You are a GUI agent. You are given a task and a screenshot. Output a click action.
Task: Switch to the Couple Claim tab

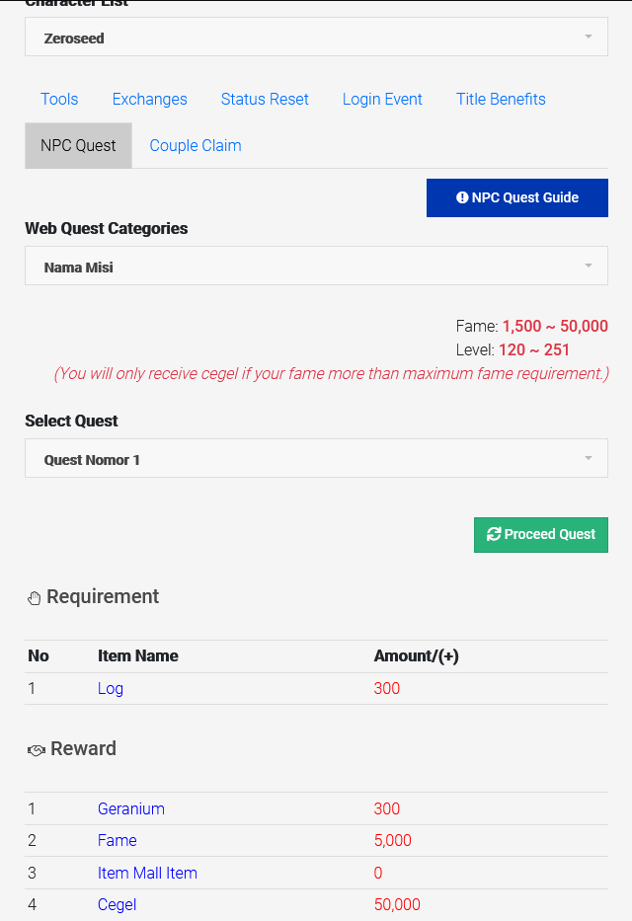pos(195,145)
